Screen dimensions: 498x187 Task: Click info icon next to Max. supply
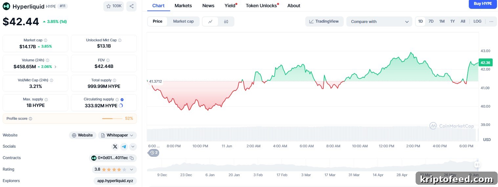tap(46, 99)
